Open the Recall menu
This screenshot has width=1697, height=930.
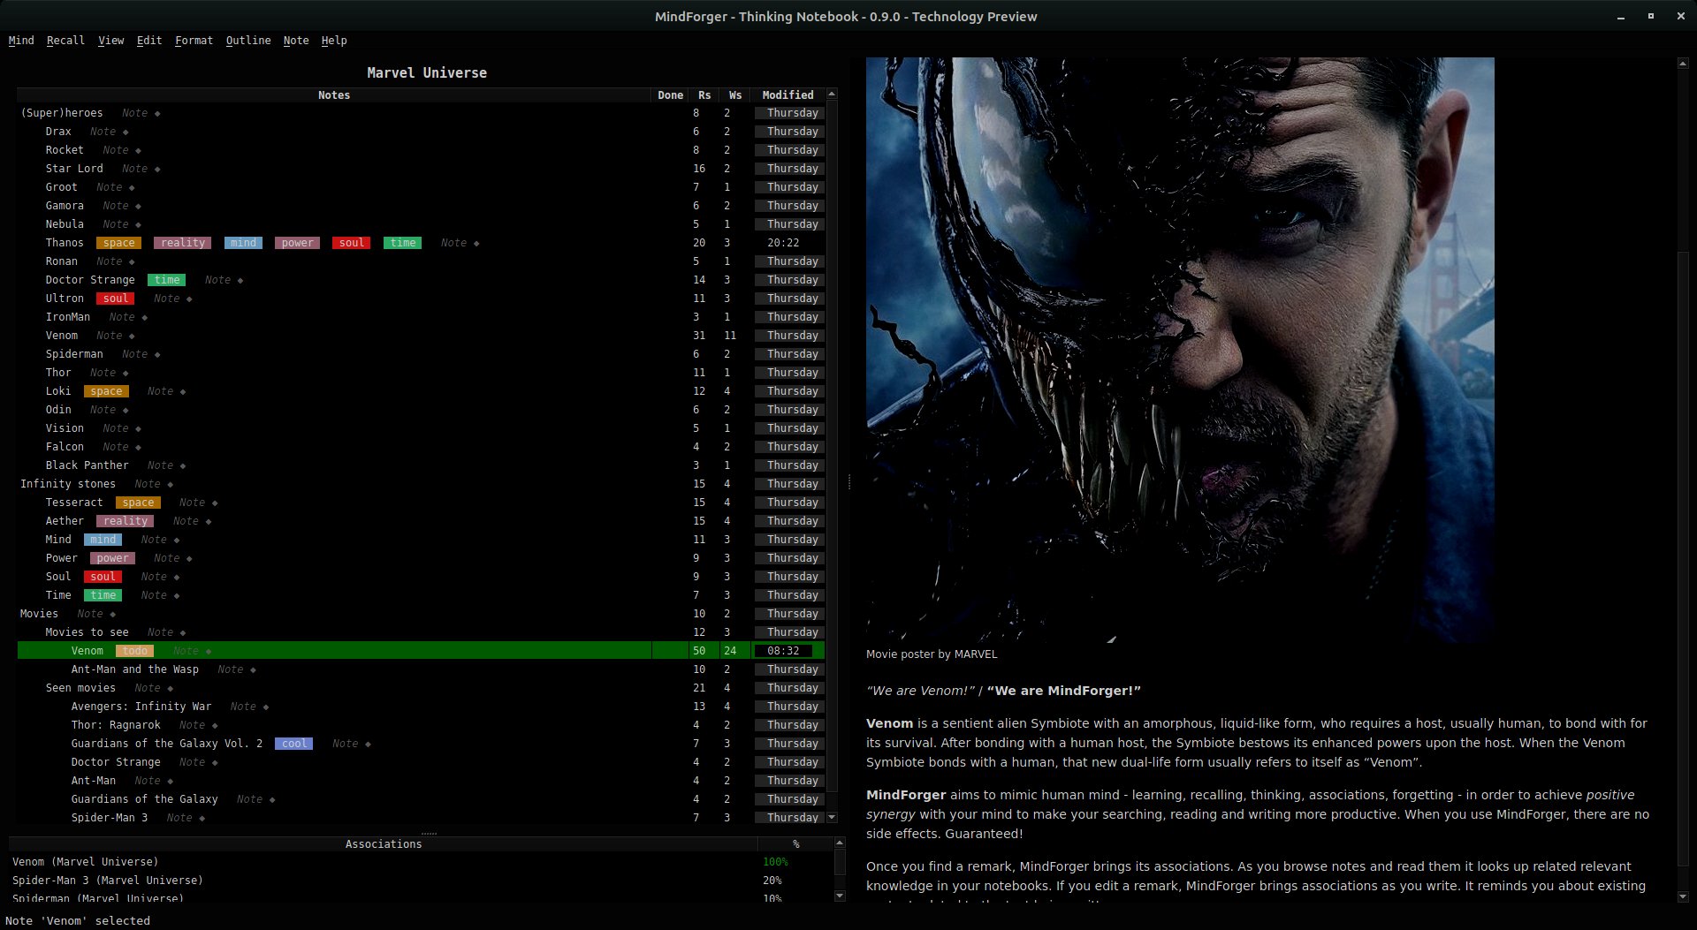point(65,41)
